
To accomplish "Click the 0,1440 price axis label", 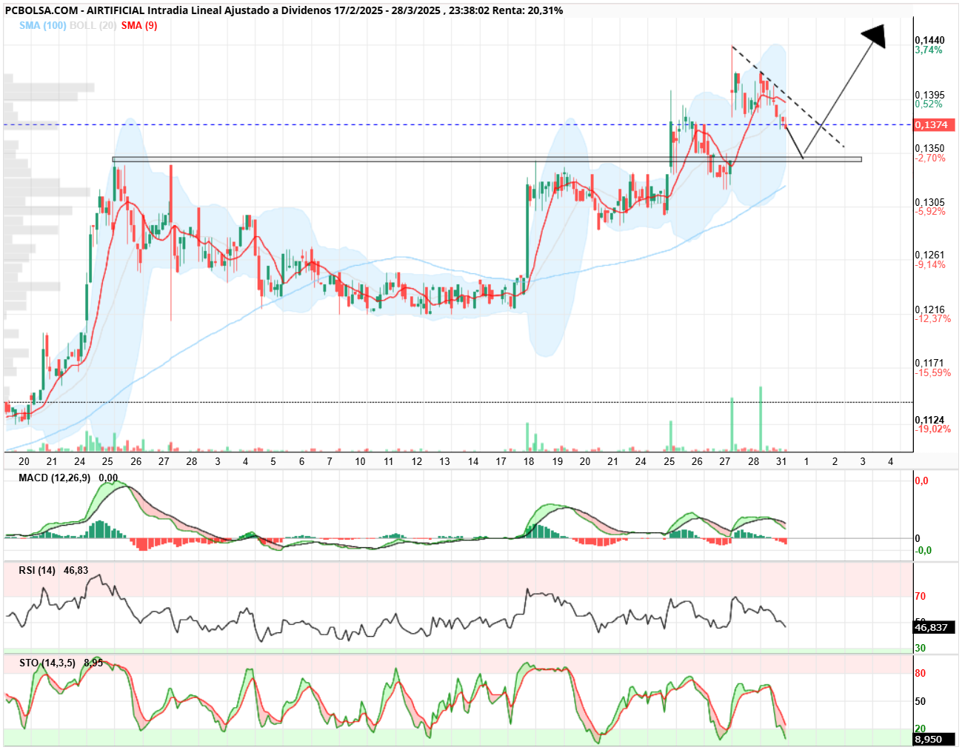I will point(929,40).
